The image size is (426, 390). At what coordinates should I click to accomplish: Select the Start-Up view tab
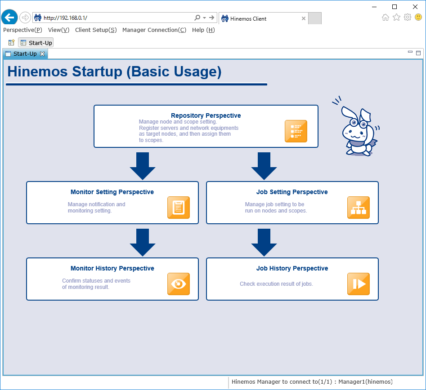pyautogui.click(x=25, y=54)
